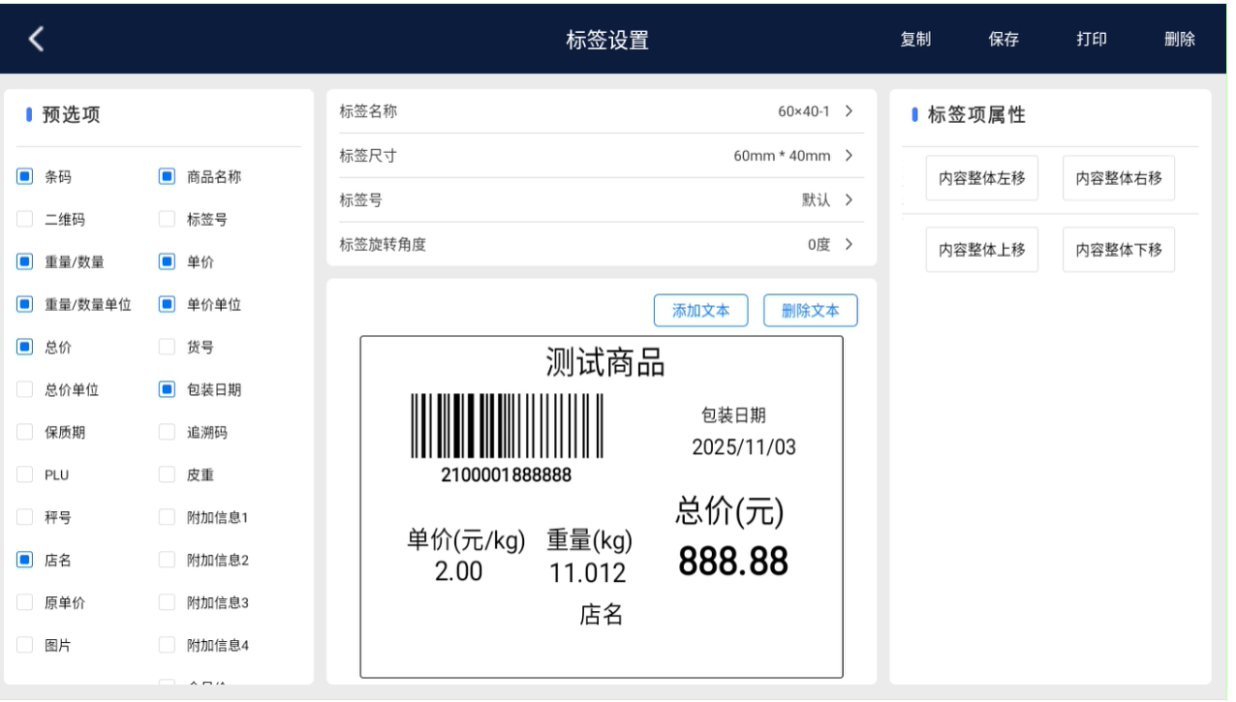Image resolution: width=1236 pixels, height=702 pixels.
Task: Uncheck the 包装日期 checkbox
Action: click(x=167, y=390)
